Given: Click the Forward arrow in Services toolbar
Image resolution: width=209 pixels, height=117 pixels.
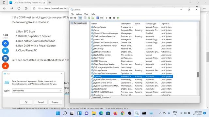Looking at the screenshot, I should tap(75, 18).
